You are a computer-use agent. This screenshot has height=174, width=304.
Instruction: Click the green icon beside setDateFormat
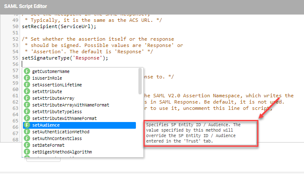pos(27,145)
